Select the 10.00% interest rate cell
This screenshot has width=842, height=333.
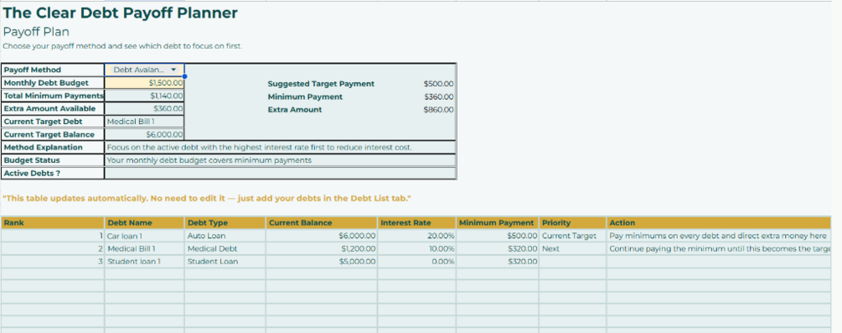click(x=416, y=248)
